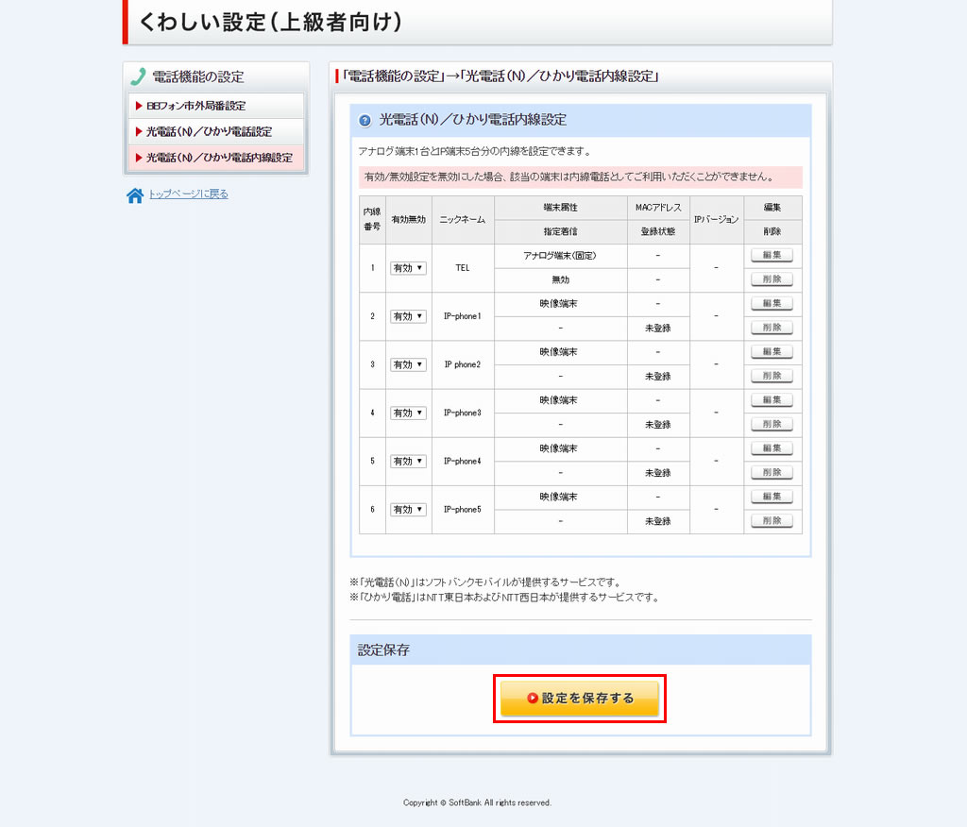The height and width of the screenshot is (827, 967).
Task: Click 削除 button for TEL extension
Action: (x=772, y=279)
